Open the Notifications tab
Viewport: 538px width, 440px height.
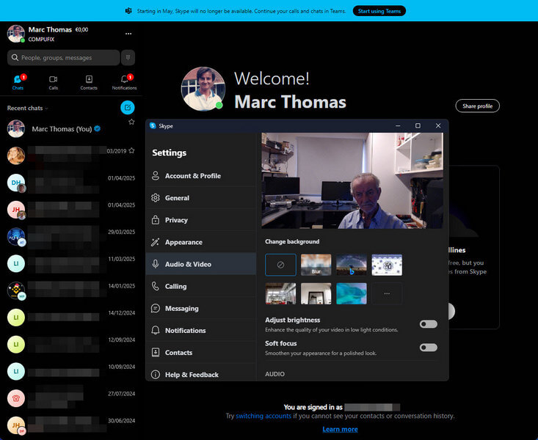[124, 83]
